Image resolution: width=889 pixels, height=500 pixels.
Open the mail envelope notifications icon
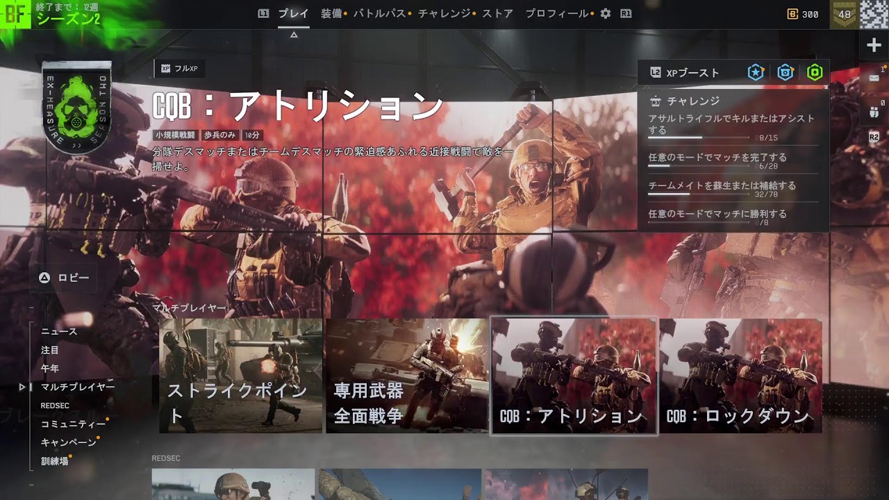pos(874,78)
